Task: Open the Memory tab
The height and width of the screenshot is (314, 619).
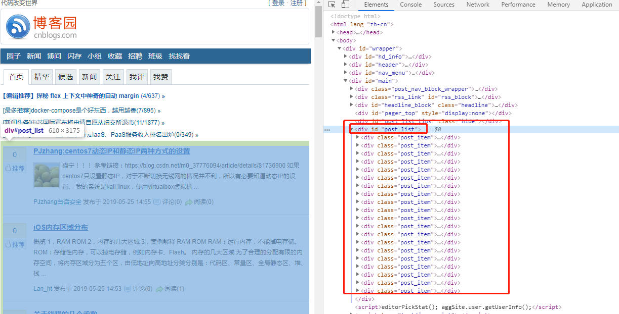Action: click(x=558, y=5)
